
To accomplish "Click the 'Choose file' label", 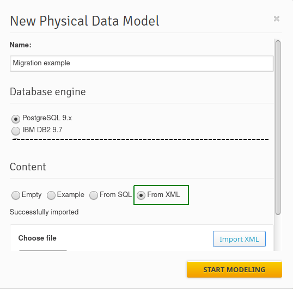I will [38, 238].
